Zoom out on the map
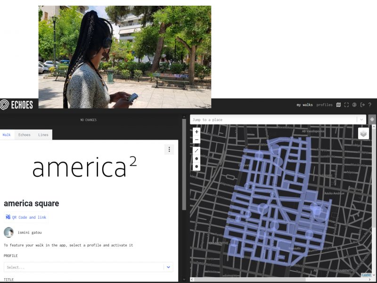 coord(197,140)
